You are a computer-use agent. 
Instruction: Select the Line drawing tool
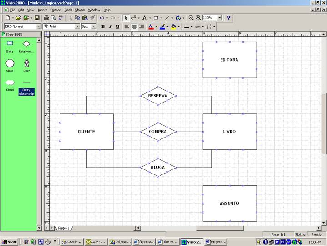tap(167, 18)
